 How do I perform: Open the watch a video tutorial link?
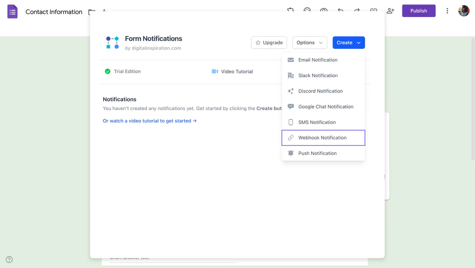tap(150, 121)
